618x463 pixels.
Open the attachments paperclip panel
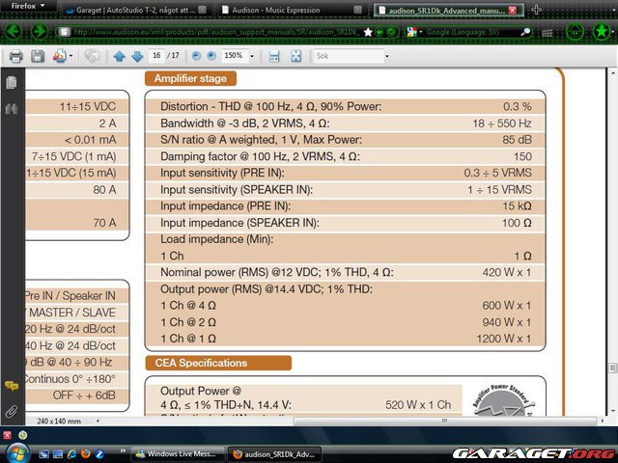(12, 411)
